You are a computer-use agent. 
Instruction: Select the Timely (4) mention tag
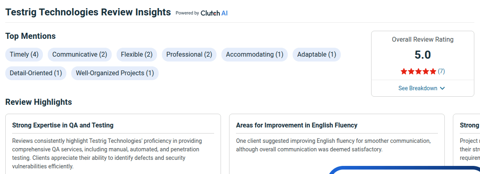click(24, 54)
